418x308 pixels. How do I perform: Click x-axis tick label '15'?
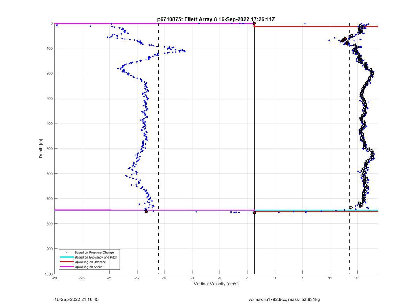point(357,278)
